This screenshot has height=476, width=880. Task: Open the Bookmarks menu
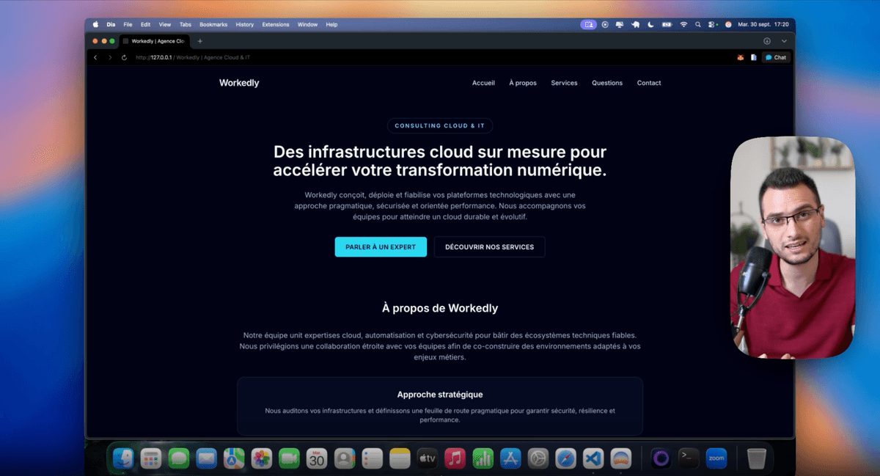212,24
